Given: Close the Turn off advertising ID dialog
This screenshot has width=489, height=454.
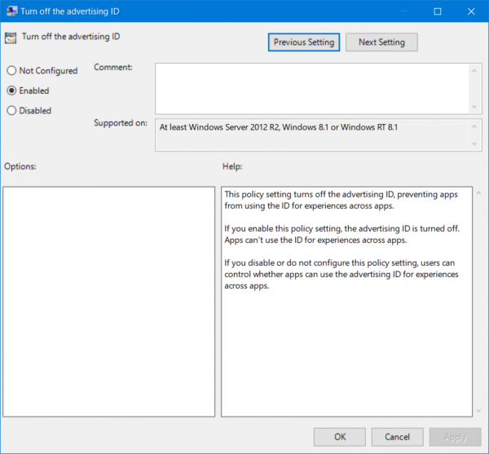Looking at the screenshot, I should coord(471,11).
